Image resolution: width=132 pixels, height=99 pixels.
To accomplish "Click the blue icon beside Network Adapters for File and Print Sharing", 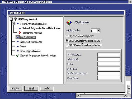I will pos(20,28).
